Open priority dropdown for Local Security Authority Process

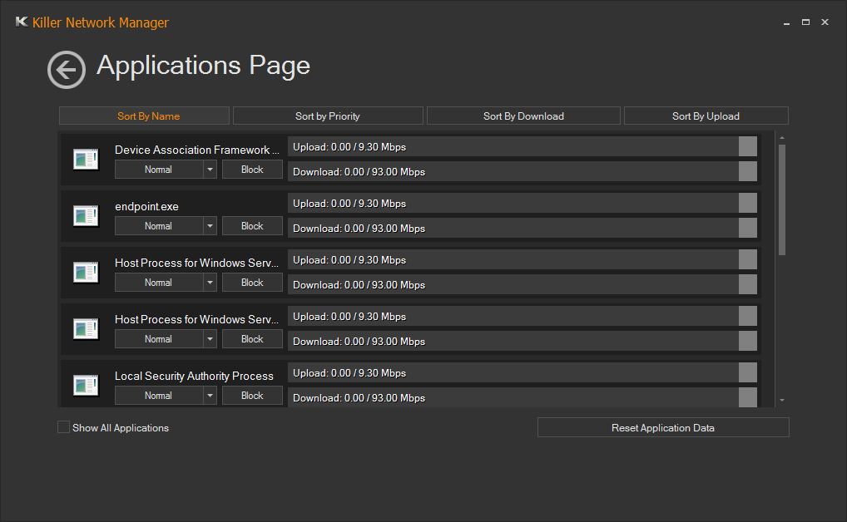click(x=210, y=396)
